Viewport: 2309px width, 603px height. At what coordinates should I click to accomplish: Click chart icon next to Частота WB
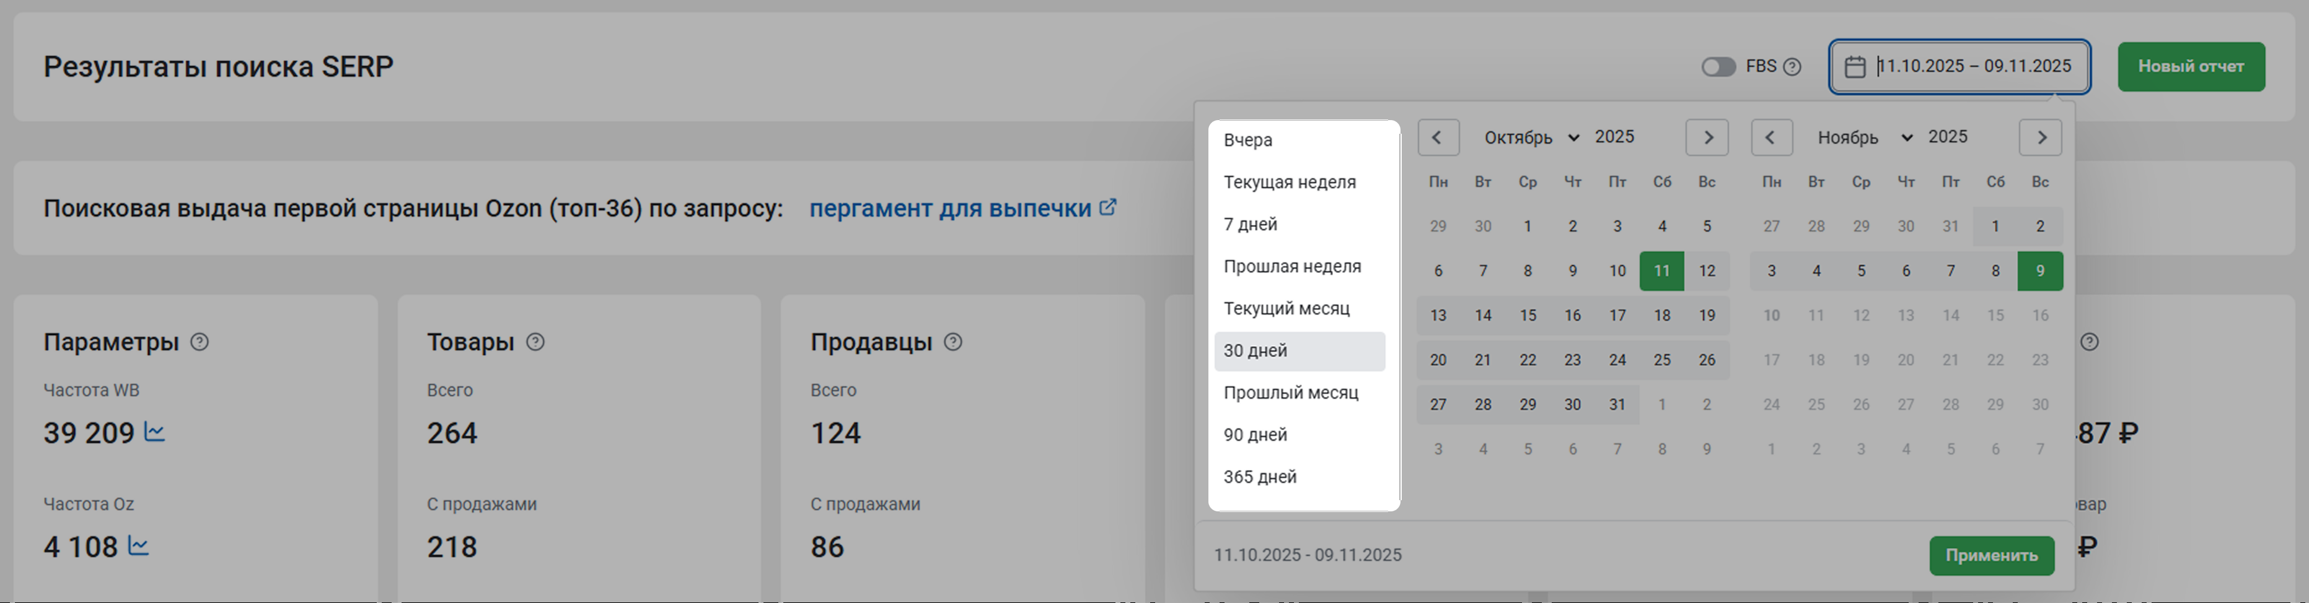tap(154, 433)
